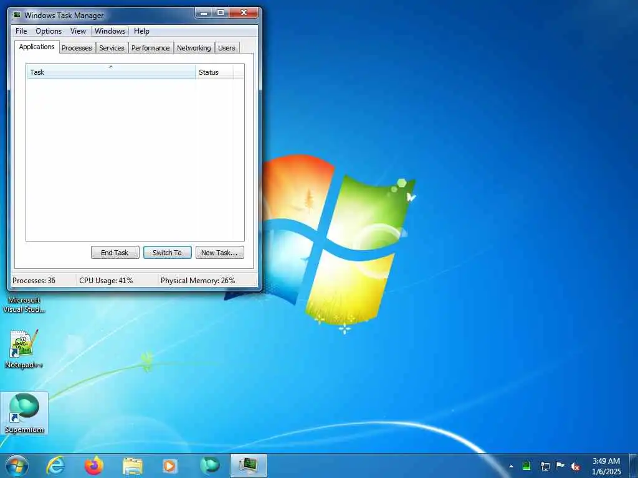
Task: Select the Applications tab
Action: click(37, 47)
